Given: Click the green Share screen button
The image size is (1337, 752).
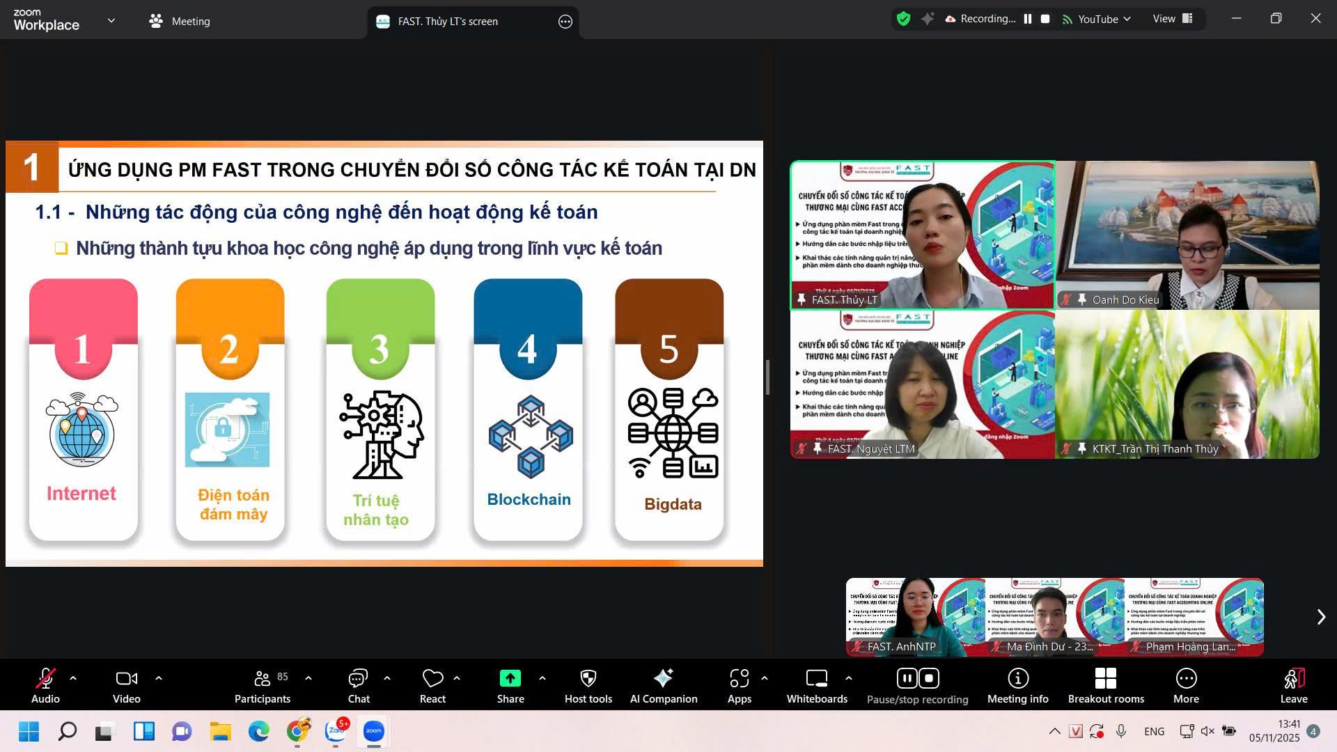Looking at the screenshot, I should 510,686.
